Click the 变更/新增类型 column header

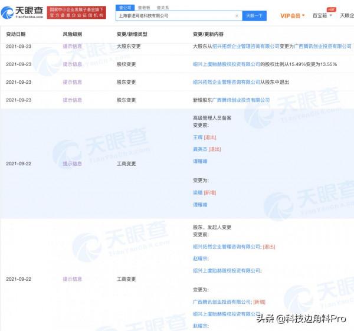132,34
